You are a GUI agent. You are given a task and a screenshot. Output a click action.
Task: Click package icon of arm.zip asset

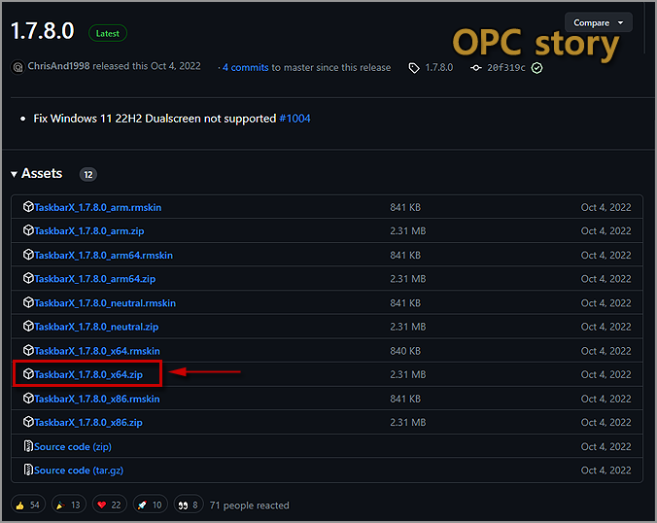[28, 230]
